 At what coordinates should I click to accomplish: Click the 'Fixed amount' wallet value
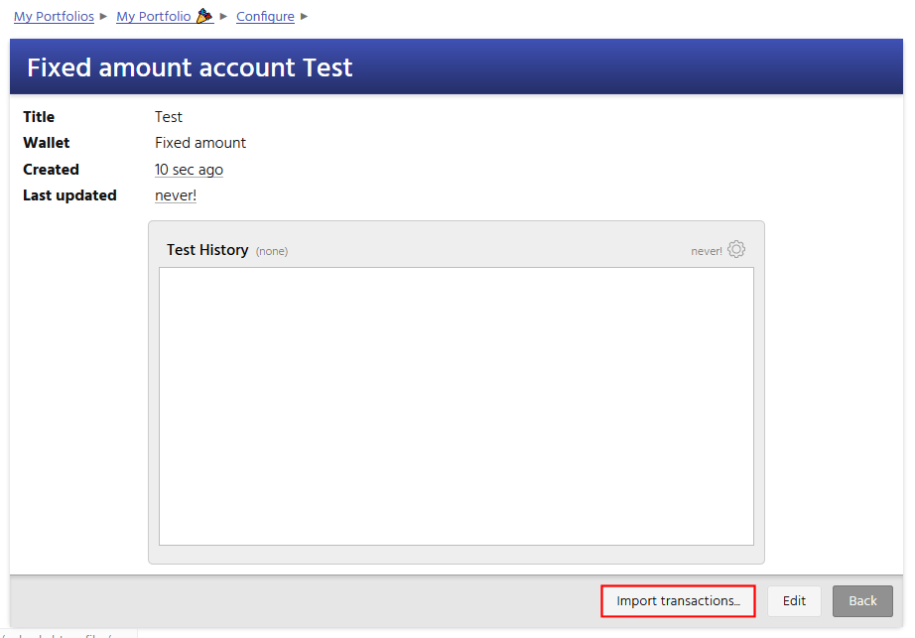coord(200,143)
